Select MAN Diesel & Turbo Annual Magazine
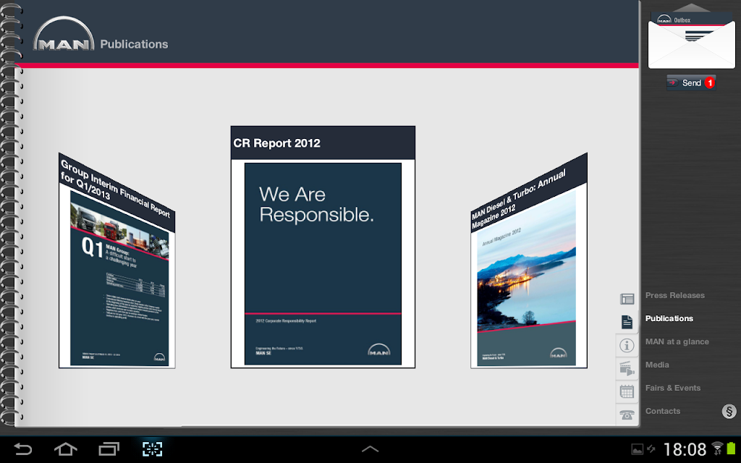Image resolution: width=741 pixels, height=463 pixels. pos(529,260)
